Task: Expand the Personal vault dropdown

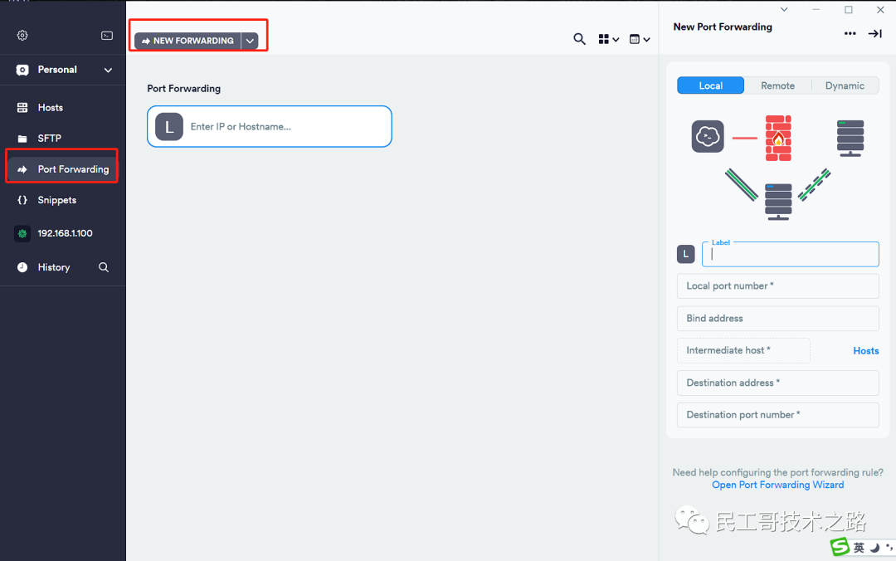Action: click(108, 70)
